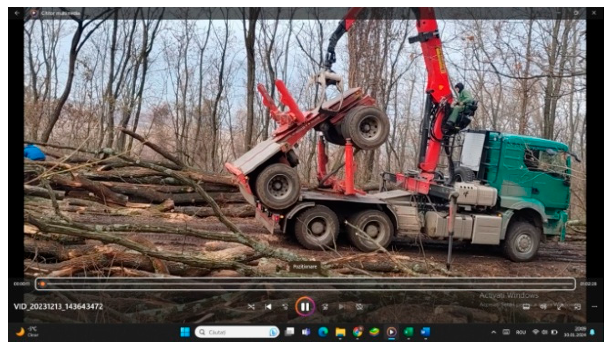Open File Explorer from taskbar

(x=340, y=332)
